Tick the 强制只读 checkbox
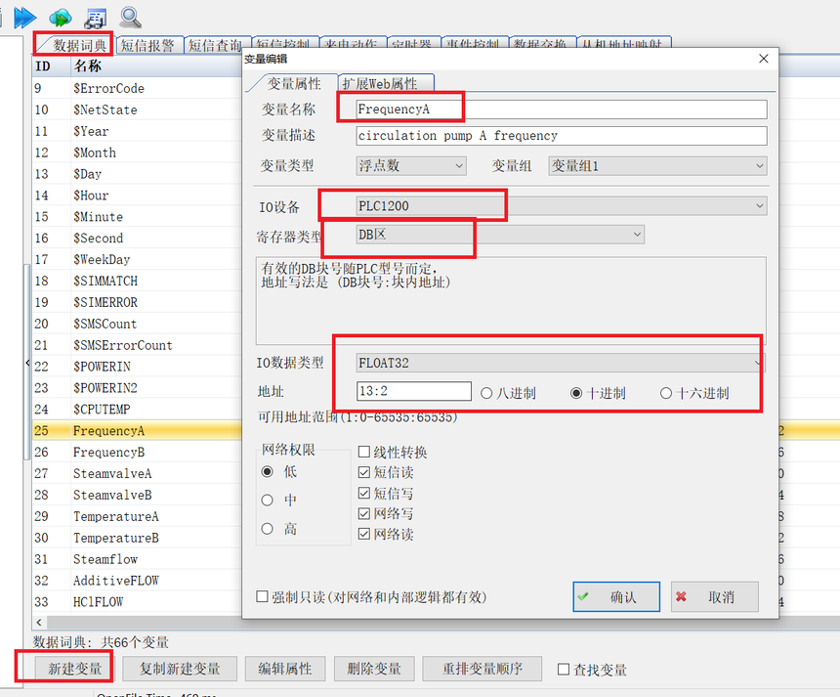The width and height of the screenshot is (840, 697). click(262, 596)
